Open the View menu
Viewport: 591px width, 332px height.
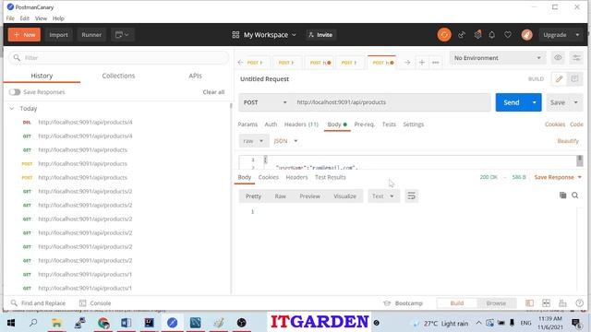click(41, 18)
